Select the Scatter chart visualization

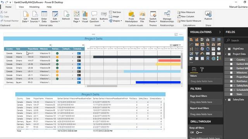pyautogui.click(x=197, y=49)
